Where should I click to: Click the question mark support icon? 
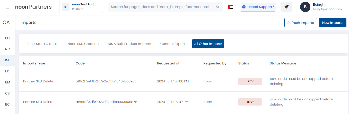pyautogui.click(x=244, y=7)
